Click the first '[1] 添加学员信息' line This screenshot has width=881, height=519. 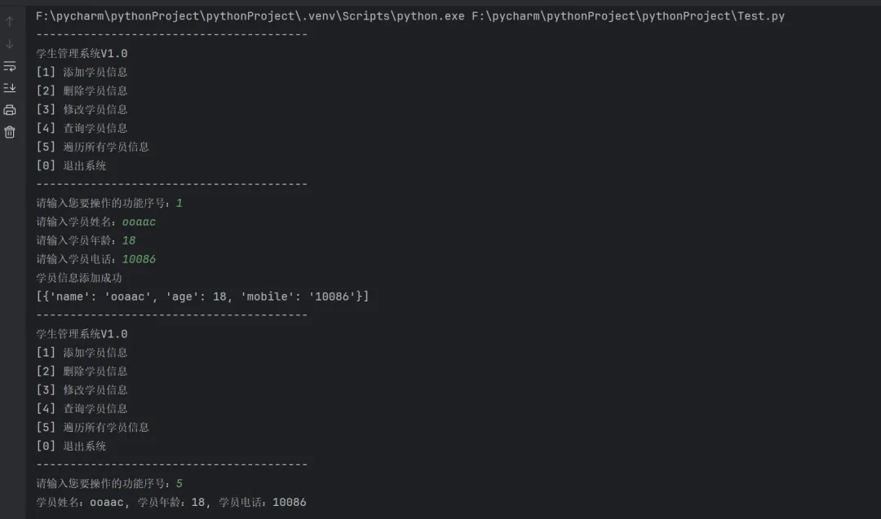pos(82,72)
